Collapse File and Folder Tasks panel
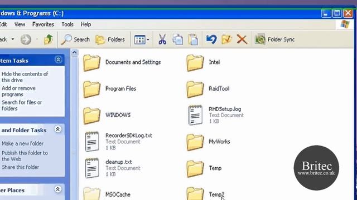This screenshot has height=200, width=357. [58, 129]
